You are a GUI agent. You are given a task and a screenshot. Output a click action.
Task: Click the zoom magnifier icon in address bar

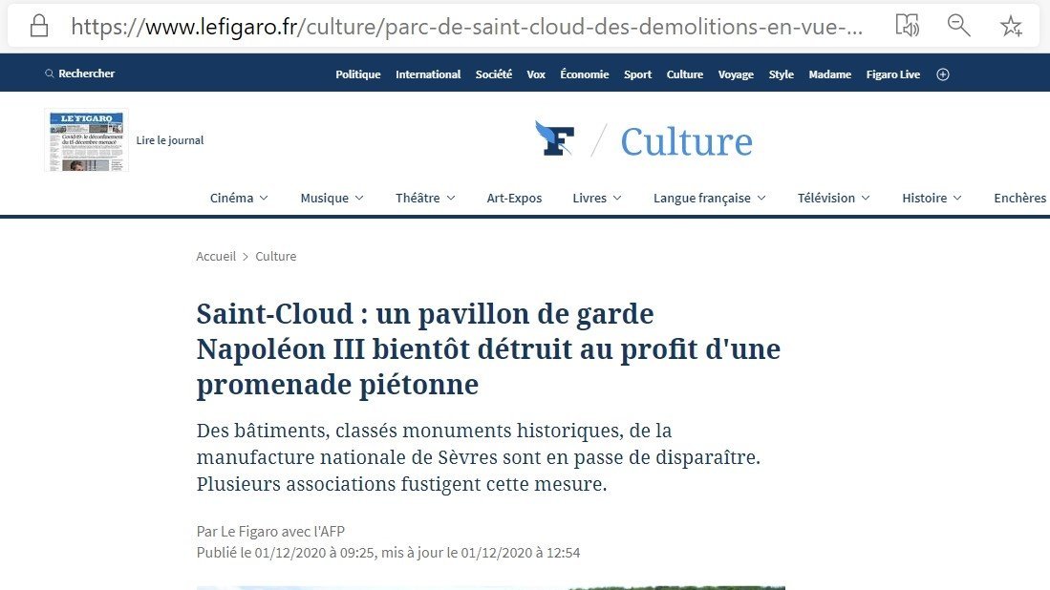coord(958,26)
